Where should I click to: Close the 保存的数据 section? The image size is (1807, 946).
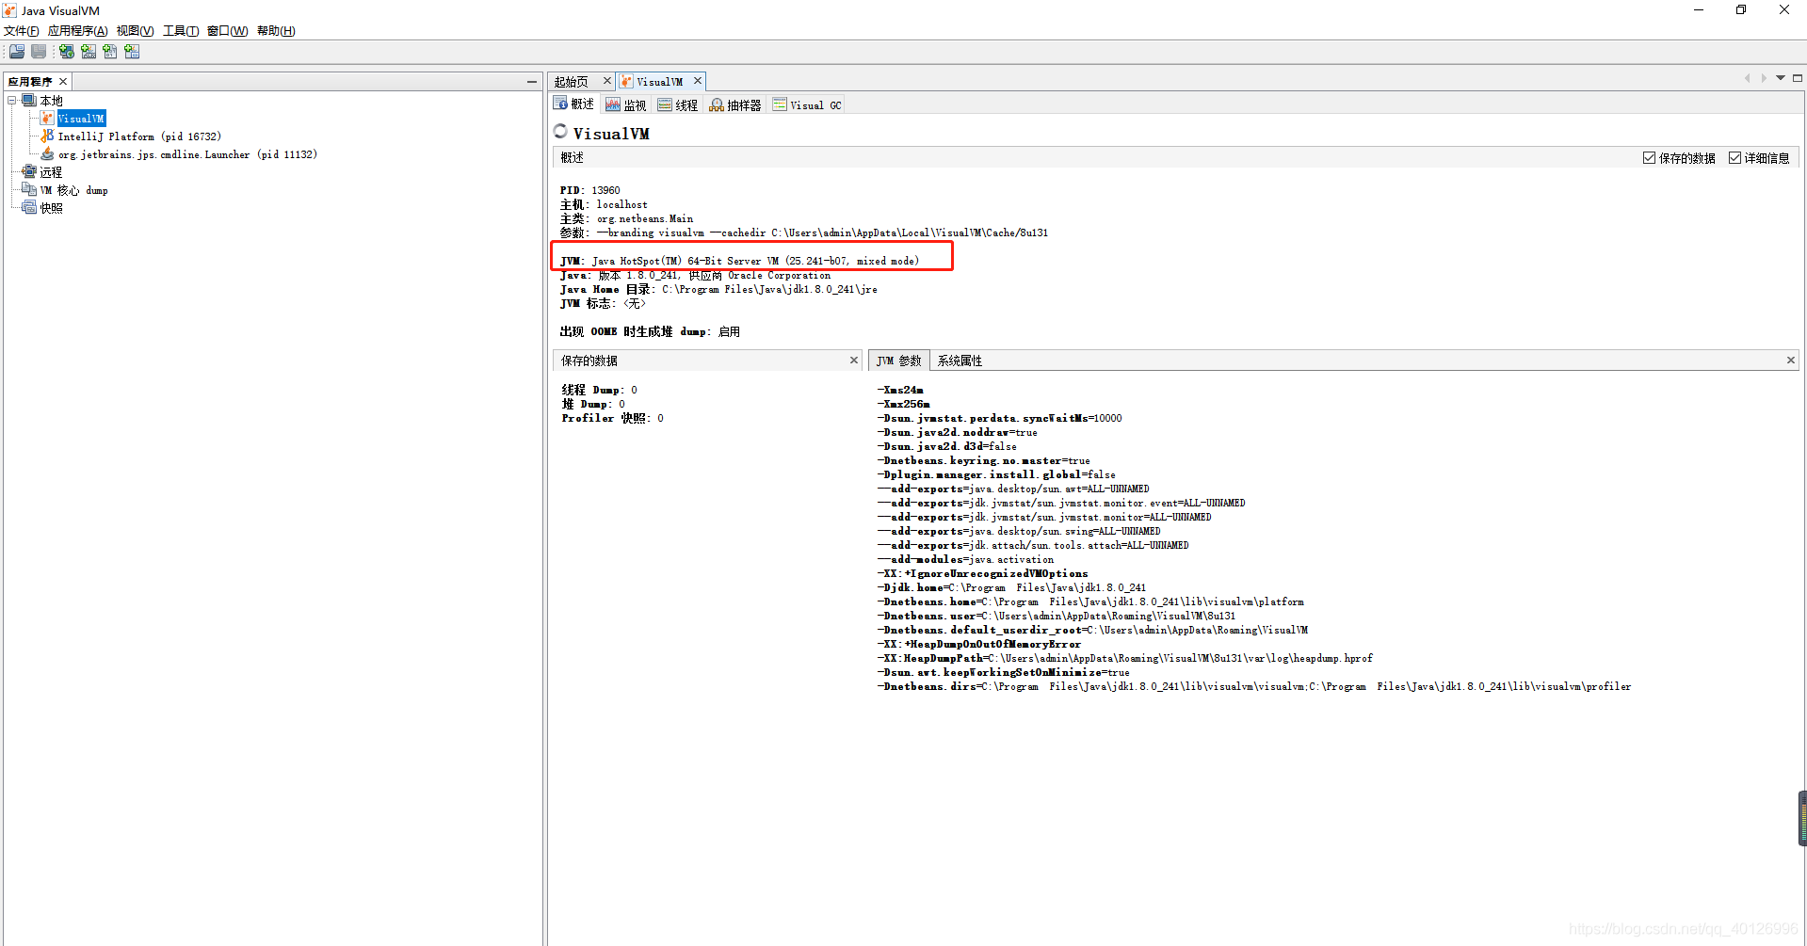(x=854, y=360)
